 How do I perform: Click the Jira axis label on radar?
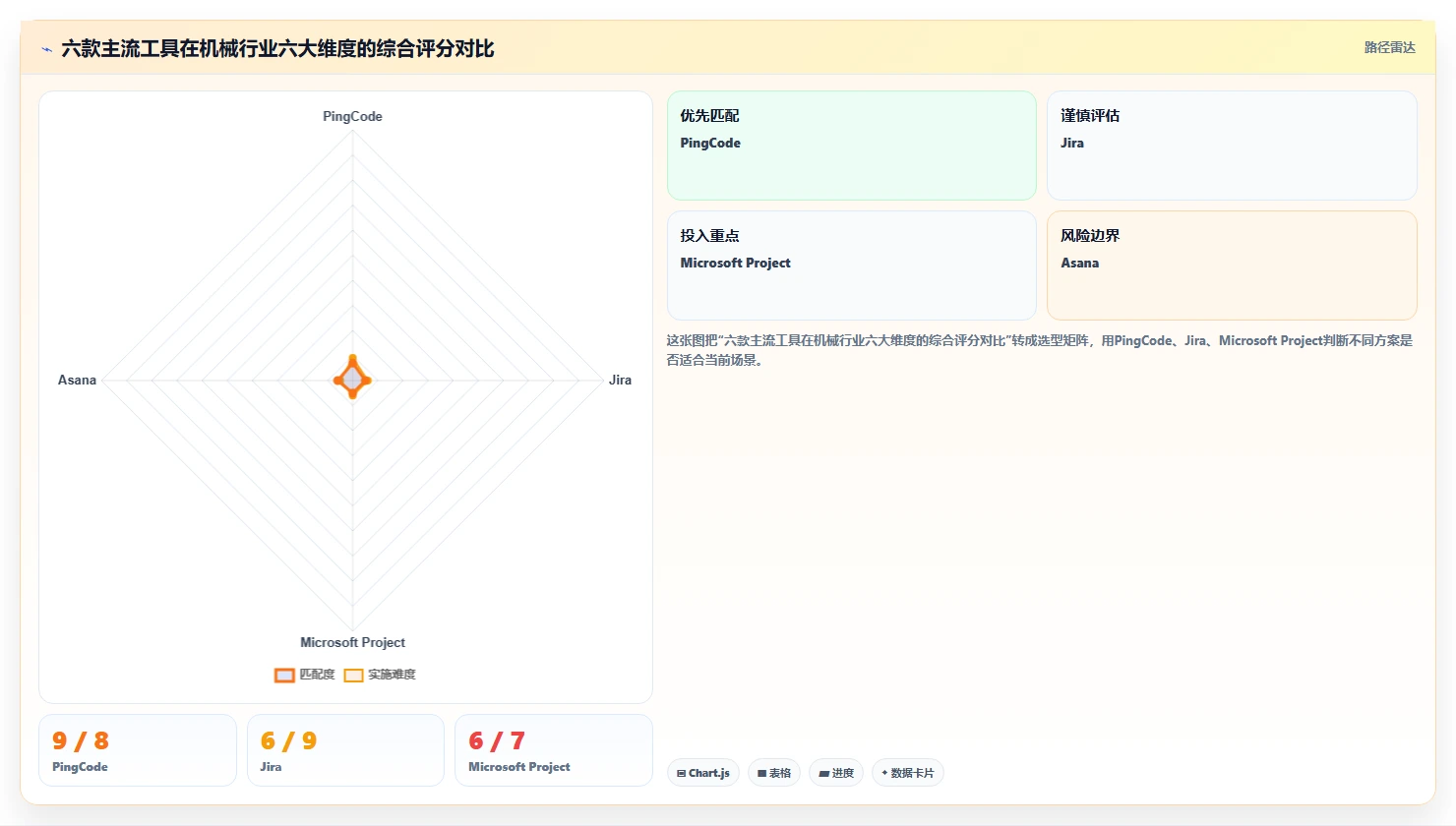pos(620,380)
